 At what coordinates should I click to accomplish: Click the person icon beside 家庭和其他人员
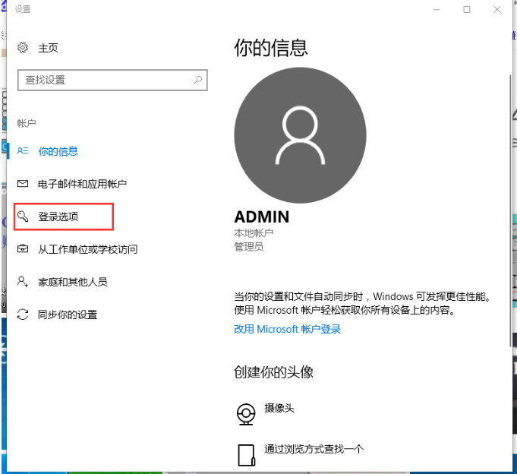(23, 282)
